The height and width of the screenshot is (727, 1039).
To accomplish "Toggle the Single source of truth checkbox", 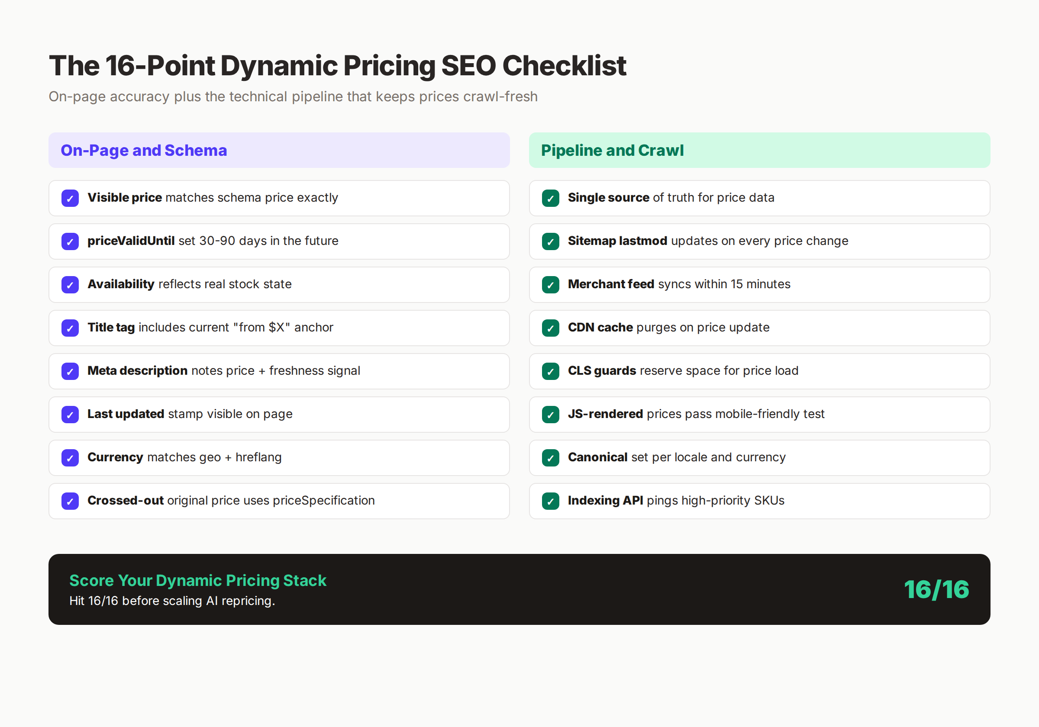I will click(550, 198).
